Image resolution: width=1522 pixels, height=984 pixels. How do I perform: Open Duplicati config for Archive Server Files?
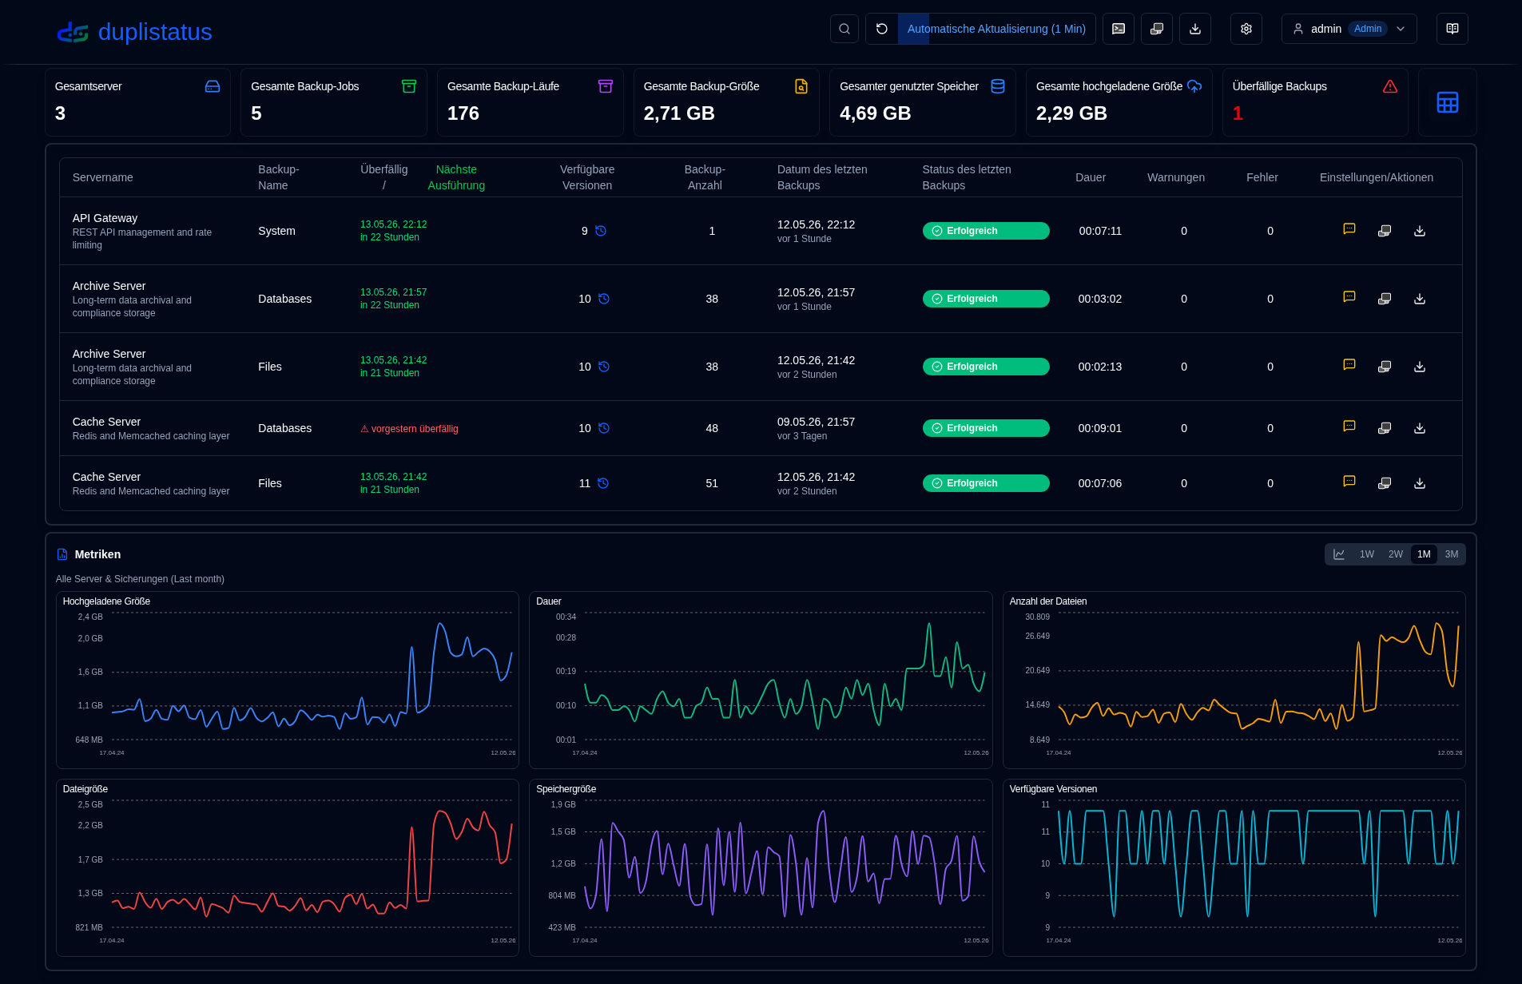click(1385, 367)
